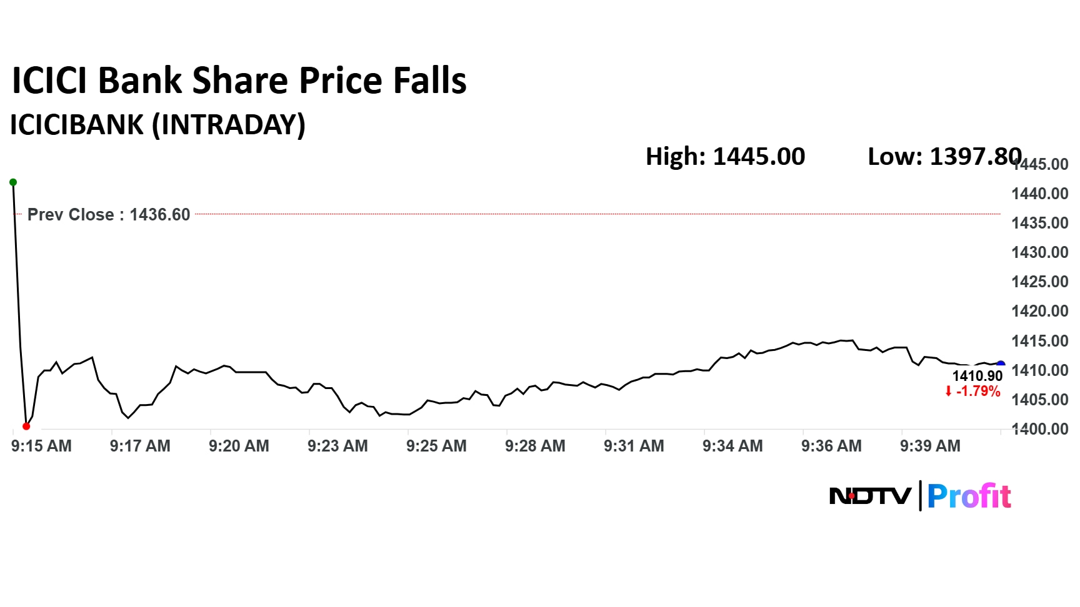Click the 1420.00 price axis label

(x=1040, y=311)
